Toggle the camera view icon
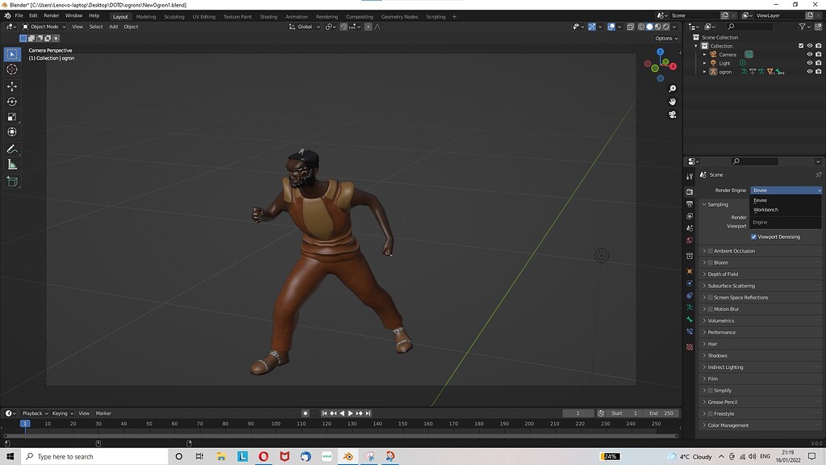 click(x=672, y=115)
